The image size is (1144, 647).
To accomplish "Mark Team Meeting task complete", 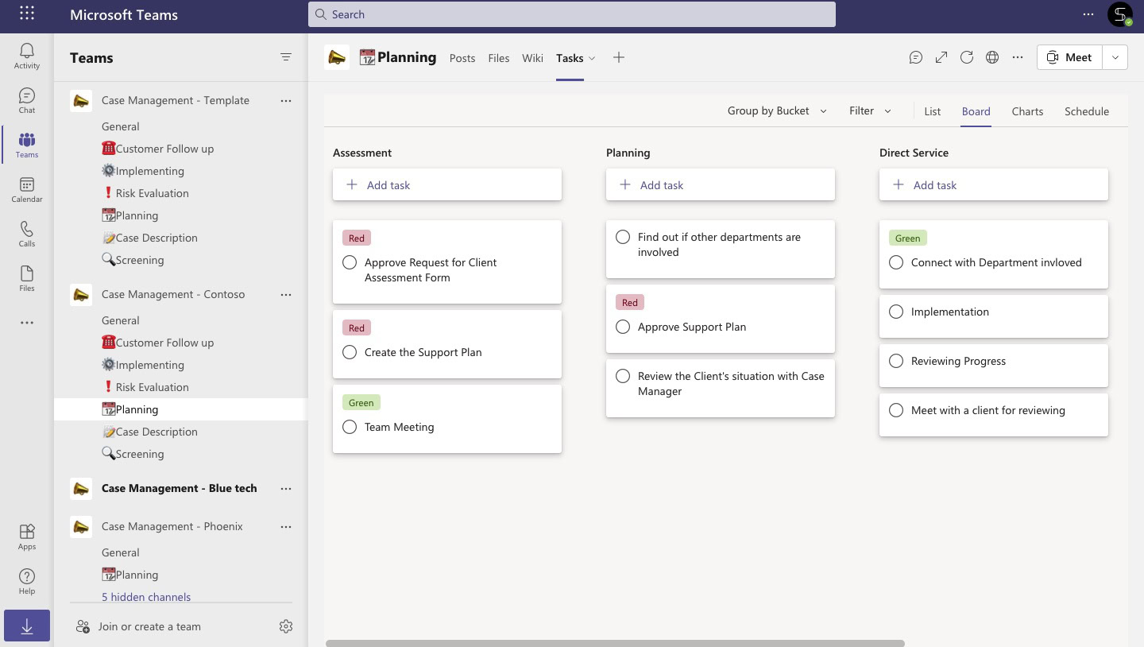I will coord(350,427).
